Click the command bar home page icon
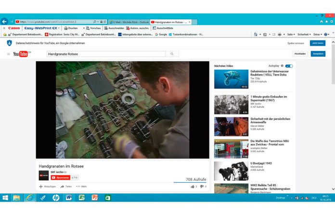This screenshot has height=215, width=335. pos(256,34)
